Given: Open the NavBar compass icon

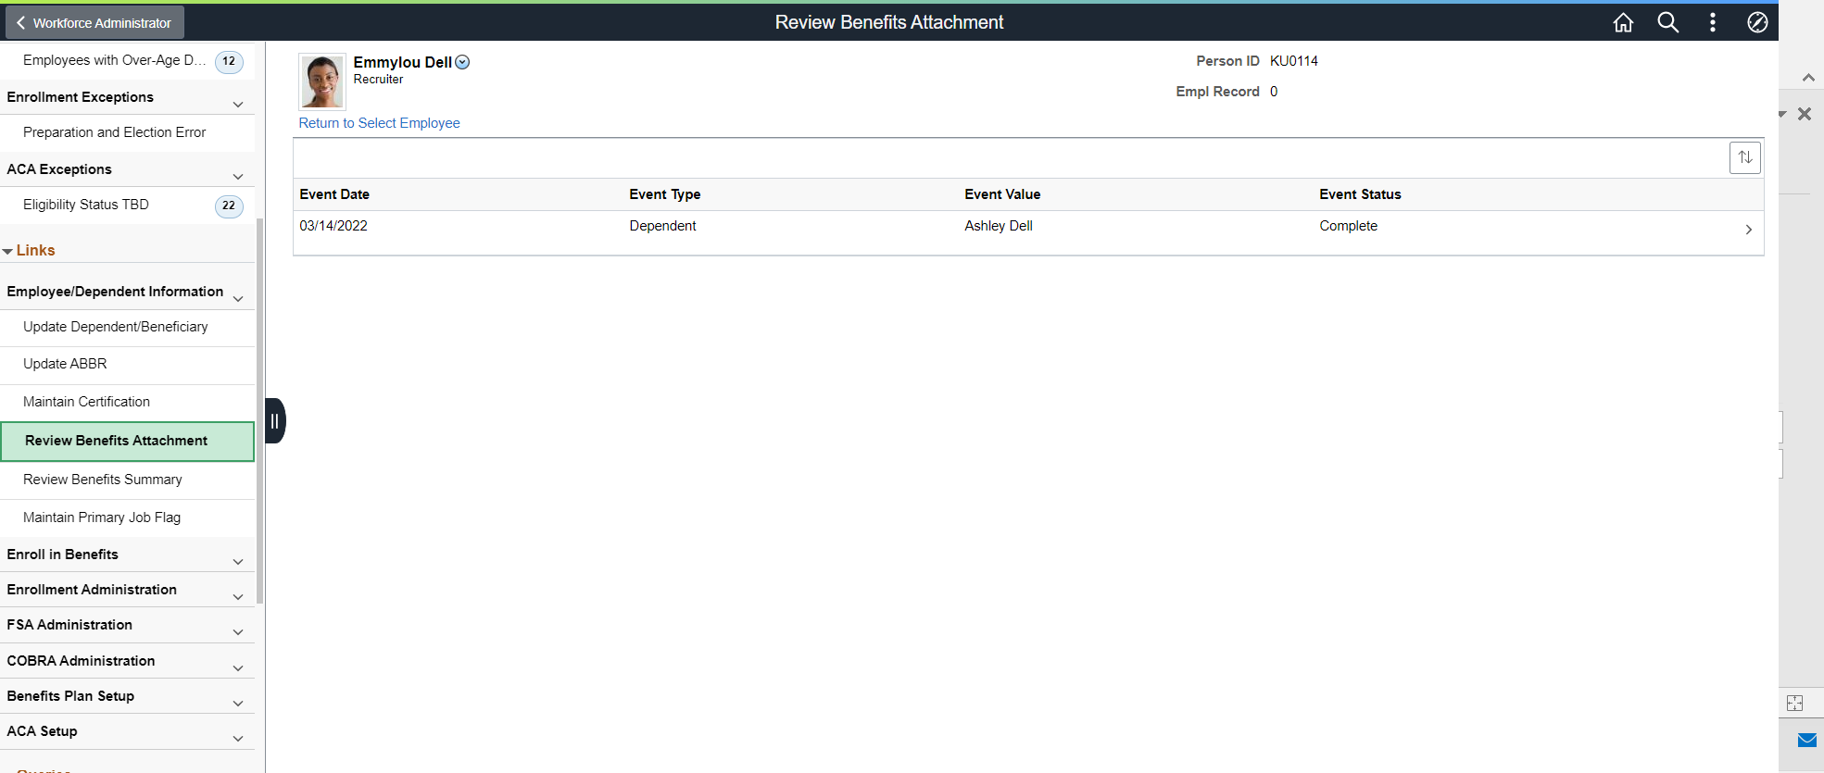Looking at the screenshot, I should 1756,22.
